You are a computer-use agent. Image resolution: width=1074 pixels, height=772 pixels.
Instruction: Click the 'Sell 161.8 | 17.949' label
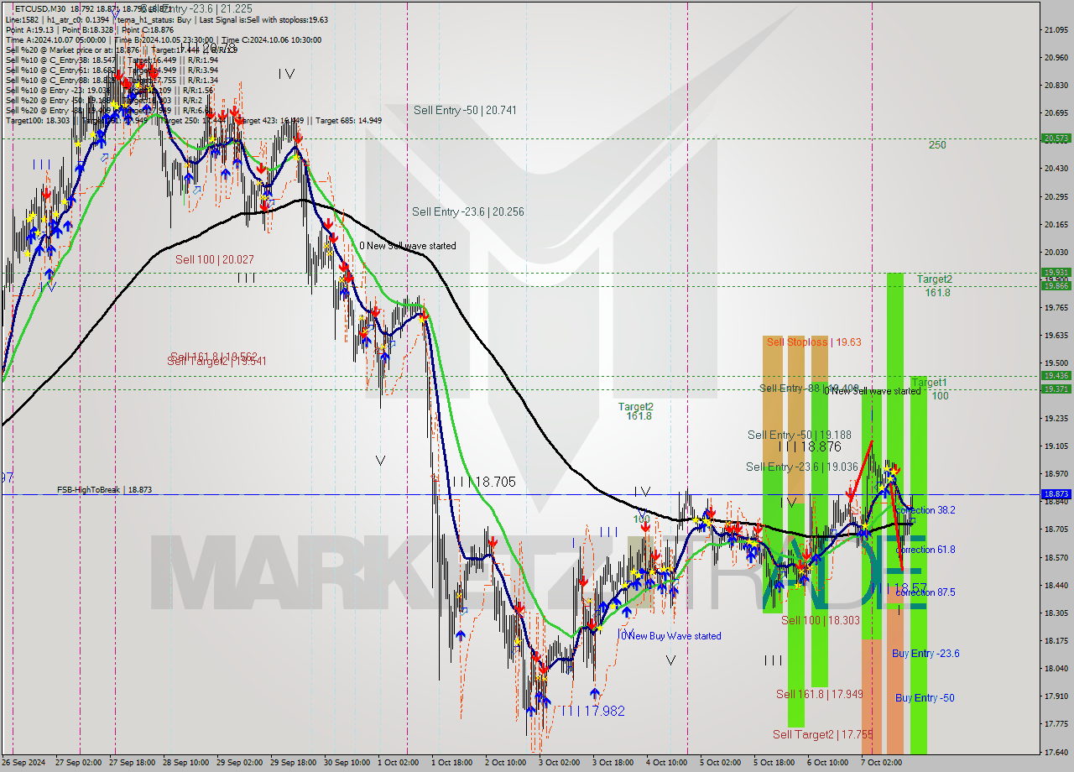point(820,693)
